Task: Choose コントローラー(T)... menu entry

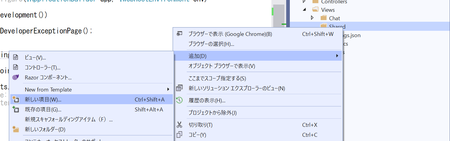Action: coord(91,67)
